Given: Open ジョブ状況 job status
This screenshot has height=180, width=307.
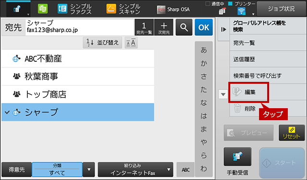Looking at the screenshot, I should point(282,9).
